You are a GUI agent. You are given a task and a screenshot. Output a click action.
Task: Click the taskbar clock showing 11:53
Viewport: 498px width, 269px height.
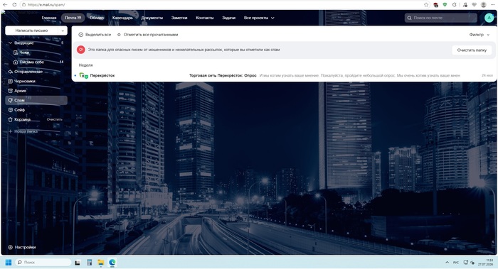(485, 263)
